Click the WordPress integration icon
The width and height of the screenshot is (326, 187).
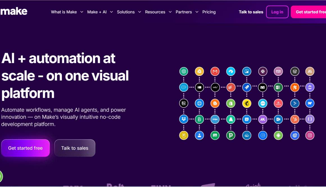click(x=295, y=71)
